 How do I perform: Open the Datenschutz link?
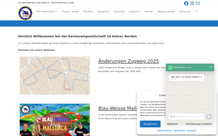179,130
